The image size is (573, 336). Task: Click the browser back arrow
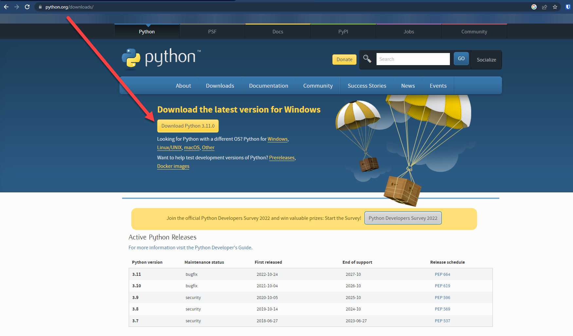(x=6, y=7)
